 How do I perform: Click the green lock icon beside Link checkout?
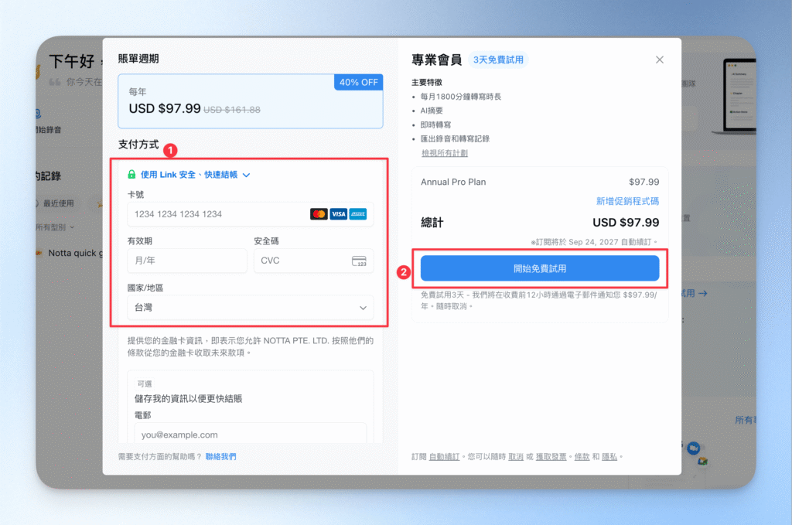pyautogui.click(x=131, y=174)
